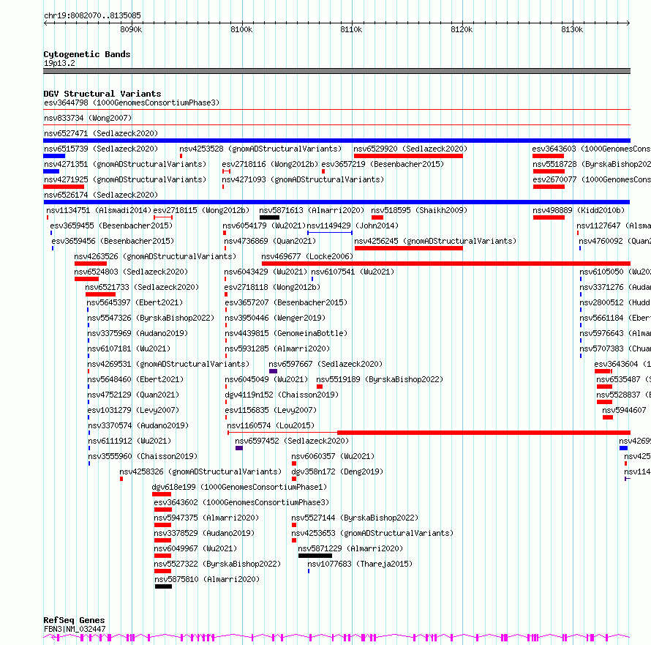Viewport: 651px width, 645px height.
Task: Click the nsv6526174 (Sedlazeck2020) label
Action: point(101,195)
